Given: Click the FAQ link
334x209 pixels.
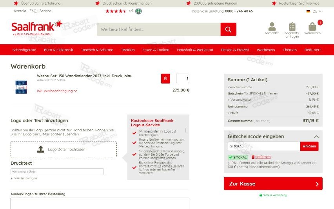Looking at the screenshot, I should [x=33, y=11].
